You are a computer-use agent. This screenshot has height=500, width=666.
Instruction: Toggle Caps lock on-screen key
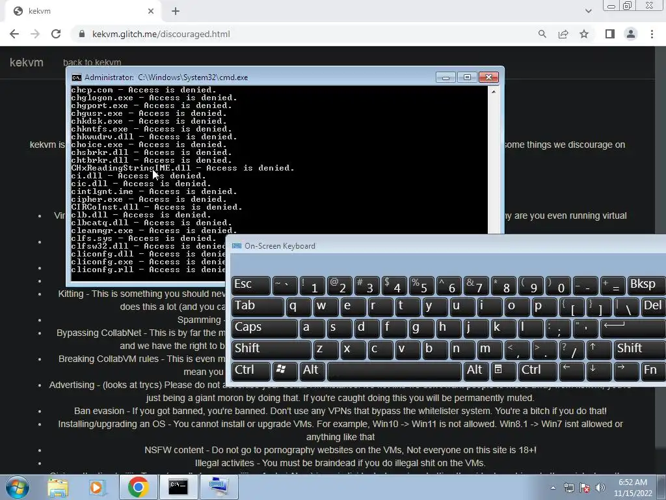click(x=265, y=328)
